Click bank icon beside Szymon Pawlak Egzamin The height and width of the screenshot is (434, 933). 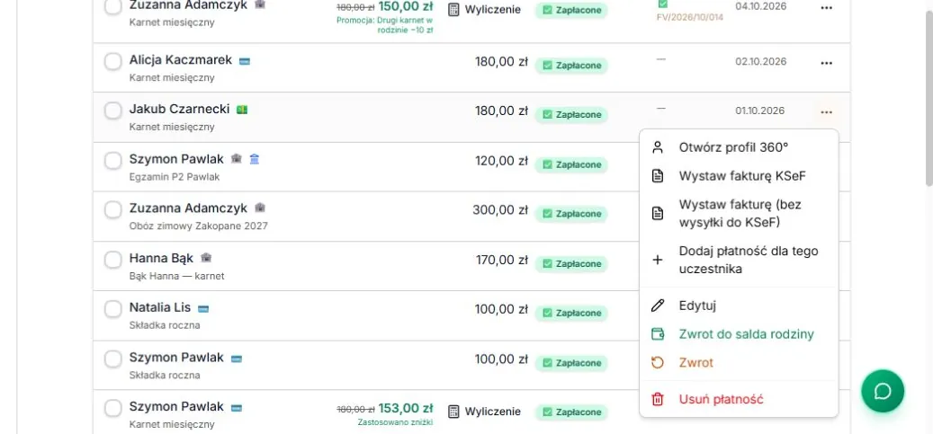pos(254,159)
